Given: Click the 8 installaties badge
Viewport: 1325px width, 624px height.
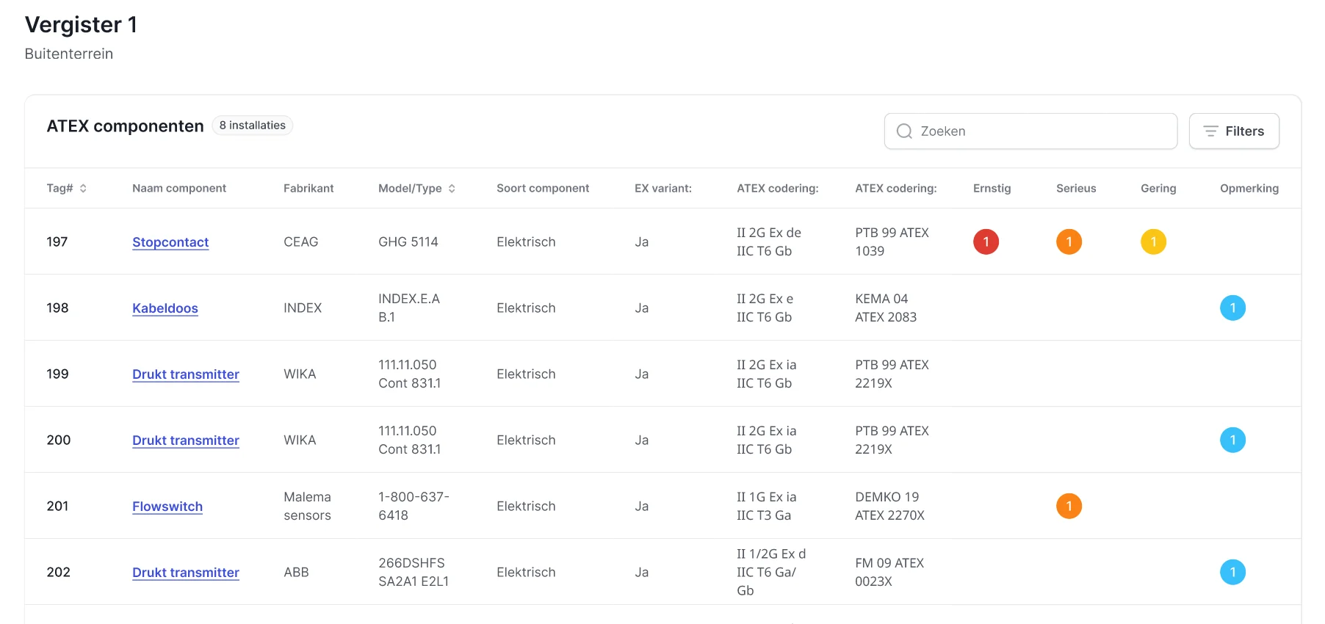Looking at the screenshot, I should click(253, 126).
